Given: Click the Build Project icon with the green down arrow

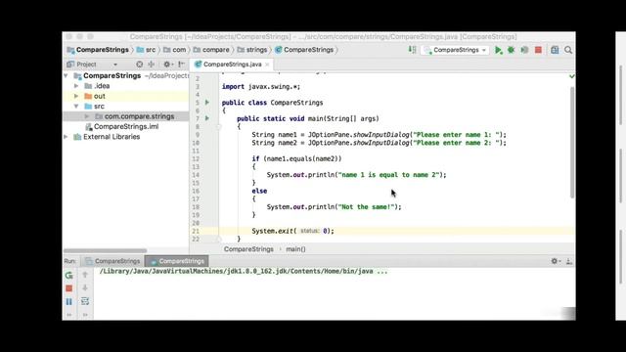Looking at the screenshot, I should click(412, 50).
